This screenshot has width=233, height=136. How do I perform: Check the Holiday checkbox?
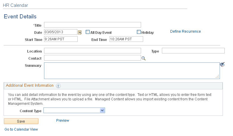[139, 32]
